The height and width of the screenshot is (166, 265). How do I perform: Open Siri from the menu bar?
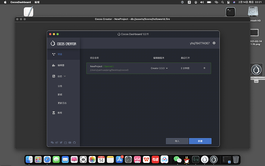(234, 2)
